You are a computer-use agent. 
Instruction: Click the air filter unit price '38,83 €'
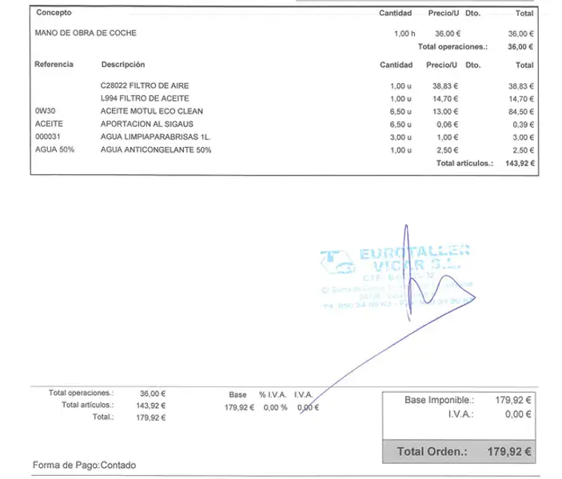tap(445, 86)
